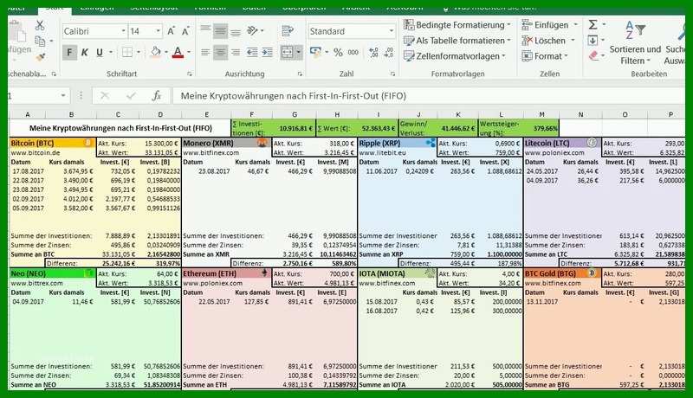Remove a decimal place
Viewport: 693px width, 398px height.
(389, 53)
